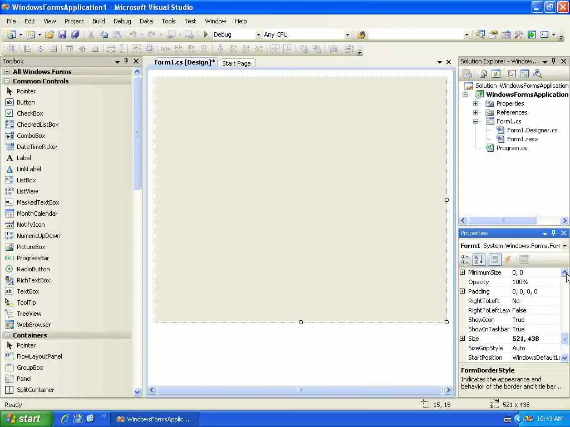This screenshot has height=427, width=570.
Task: Click the Solution Explorer horizontal scrollbar thumb
Action: (502, 220)
